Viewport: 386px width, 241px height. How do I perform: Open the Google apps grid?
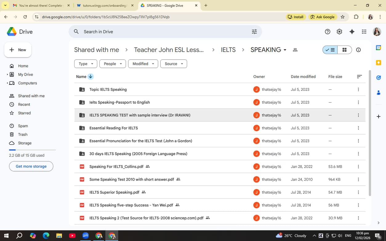pyautogui.click(x=364, y=31)
